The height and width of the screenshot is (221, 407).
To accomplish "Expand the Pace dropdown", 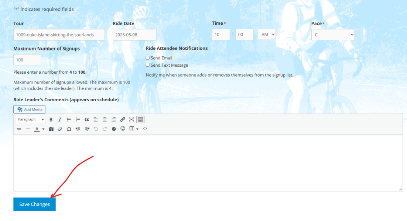I will click(x=333, y=35).
